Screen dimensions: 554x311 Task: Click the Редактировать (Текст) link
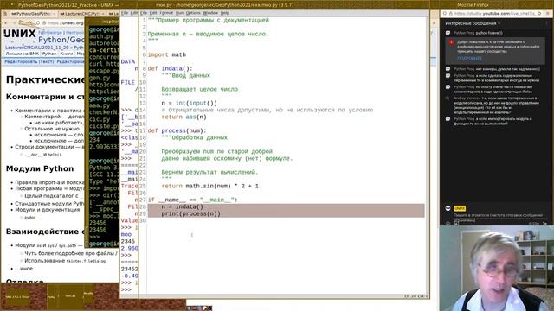(x=29, y=61)
